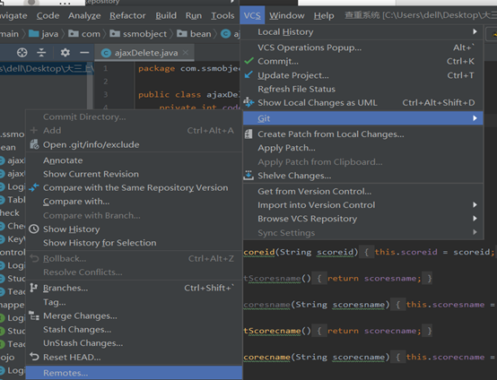The image size is (497, 380).
Task: Open the VCS menu
Action: tap(252, 15)
